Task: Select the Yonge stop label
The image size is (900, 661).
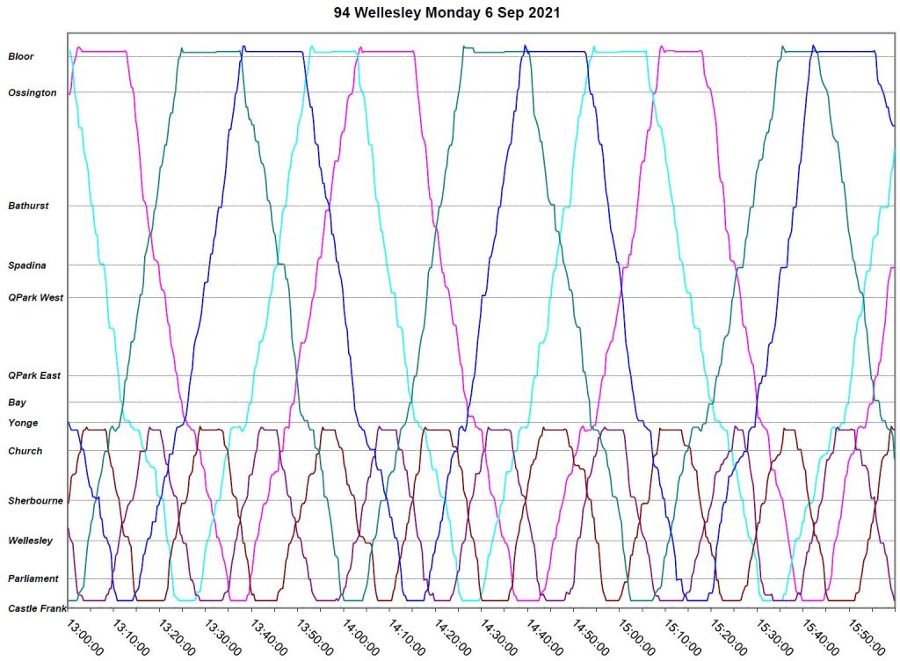Action: tap(23, 423)
